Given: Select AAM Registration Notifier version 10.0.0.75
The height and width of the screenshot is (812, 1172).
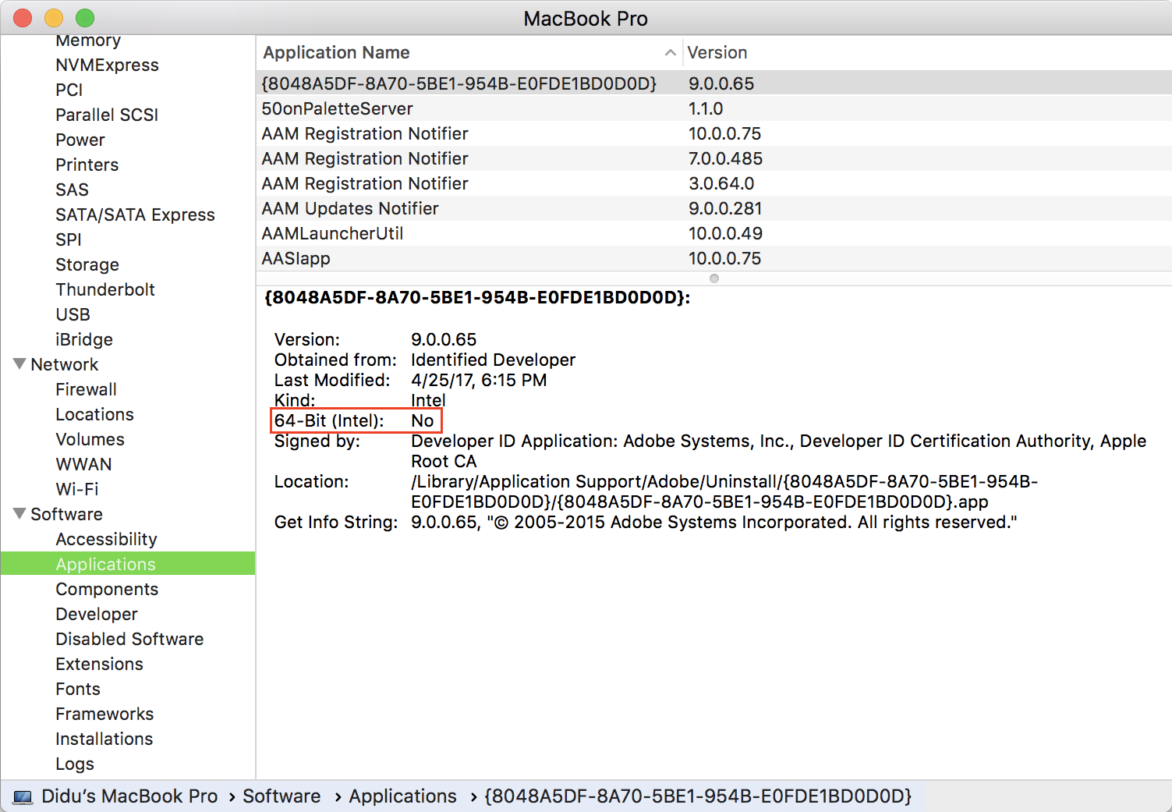Looking at the screenshot, I should 713,133.
